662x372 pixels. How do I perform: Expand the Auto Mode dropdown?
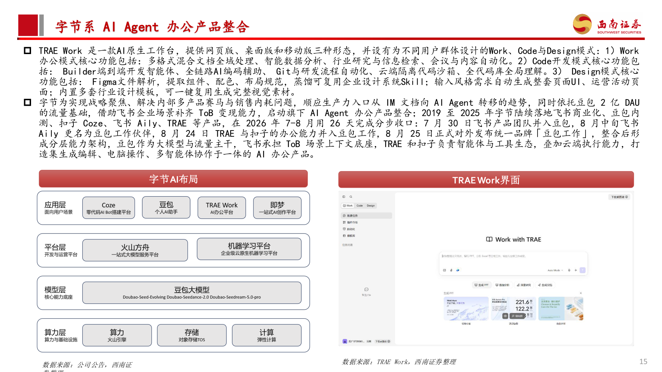point(555,270)
